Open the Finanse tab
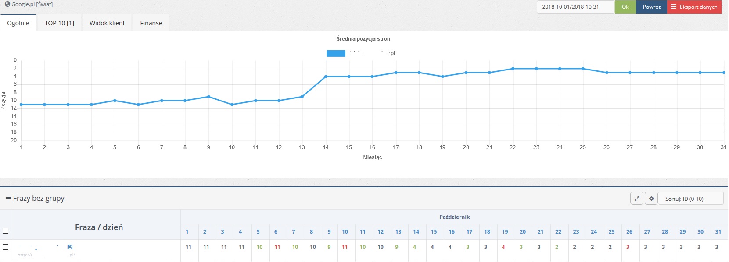This screenshot has height=262, width=729. tap(151, 23)
